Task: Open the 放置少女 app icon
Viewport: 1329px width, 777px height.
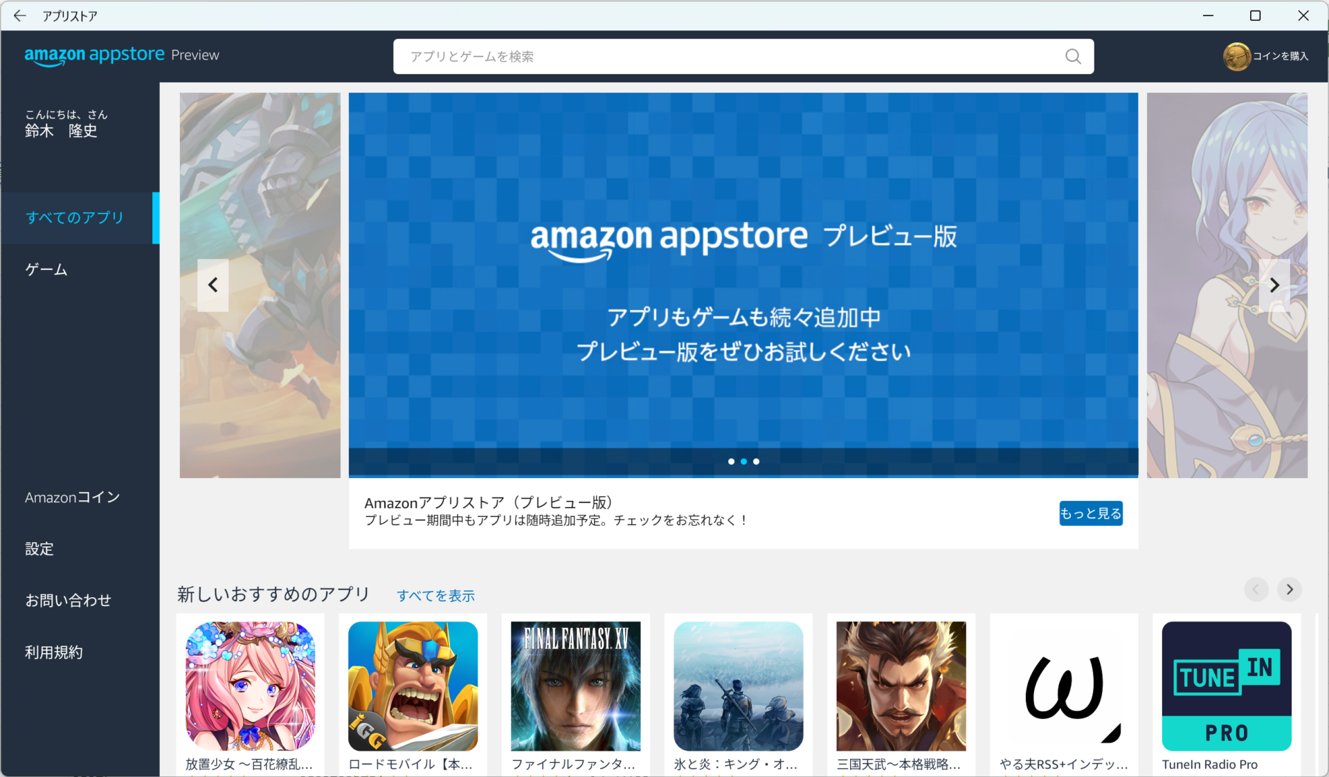Action: tap(250, 686)
